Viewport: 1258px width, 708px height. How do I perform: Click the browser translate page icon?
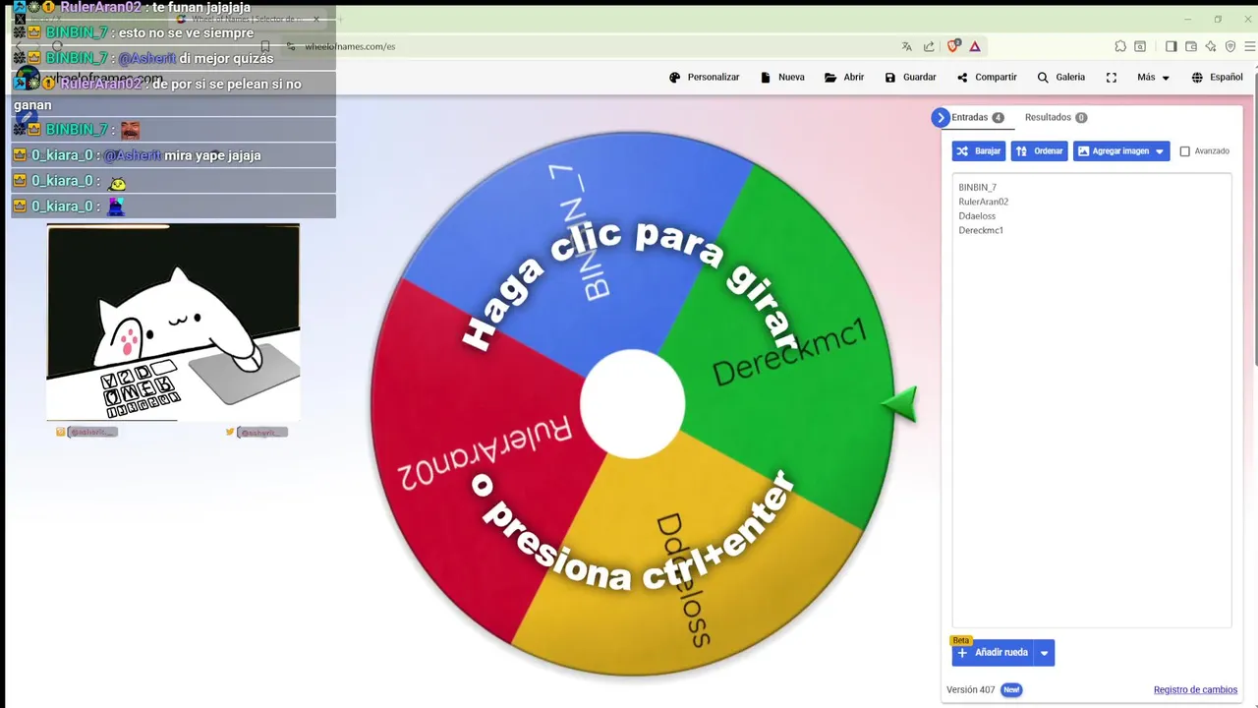pos(907,46)
